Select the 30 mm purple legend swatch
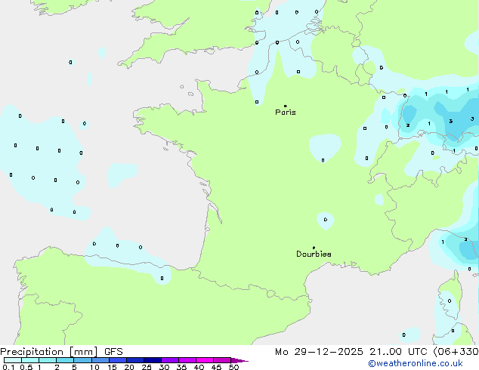 [170, 360]
